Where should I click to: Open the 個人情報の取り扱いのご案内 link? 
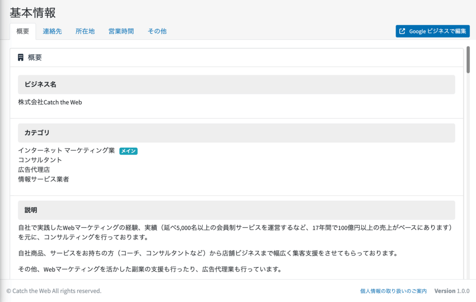pos(393,291)
